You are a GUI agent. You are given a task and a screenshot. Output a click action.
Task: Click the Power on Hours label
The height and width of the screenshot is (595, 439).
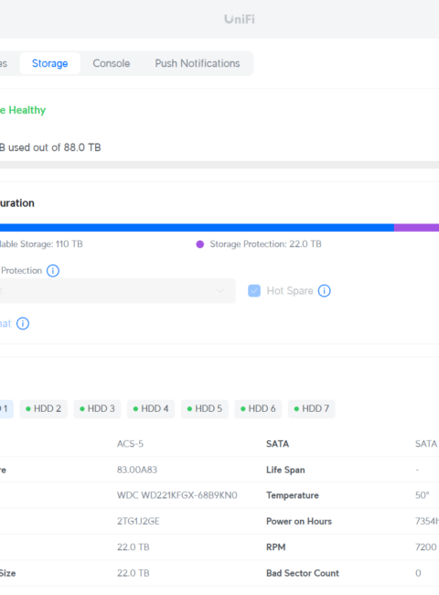pos(299,522)
